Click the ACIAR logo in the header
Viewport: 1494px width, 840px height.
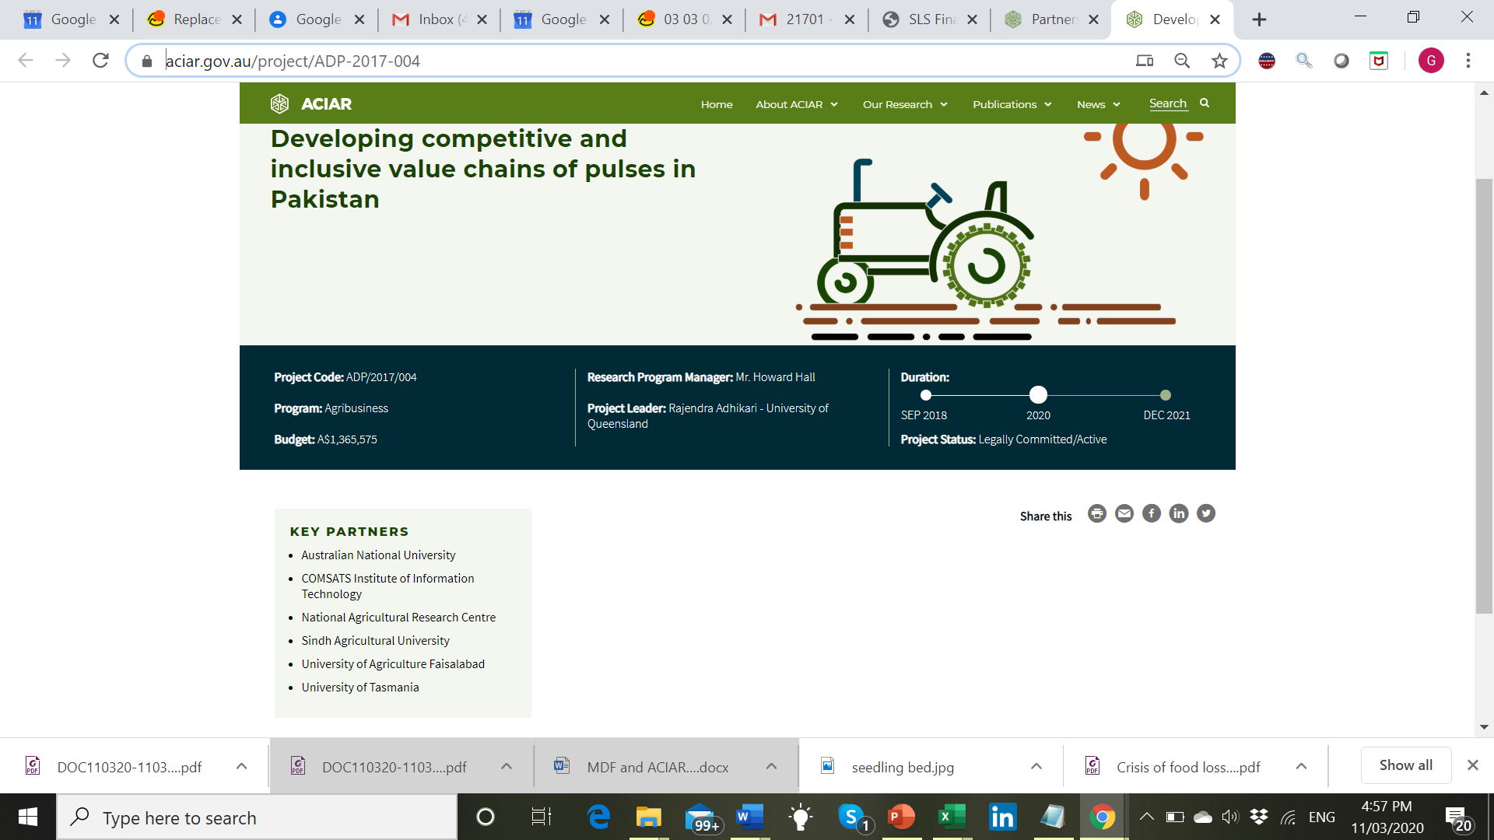click(310, 103)
